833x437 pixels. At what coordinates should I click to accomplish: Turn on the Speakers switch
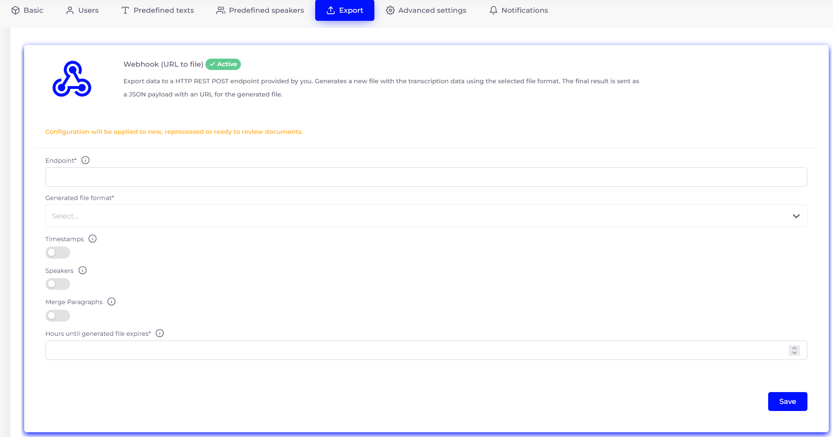point(58,284)
